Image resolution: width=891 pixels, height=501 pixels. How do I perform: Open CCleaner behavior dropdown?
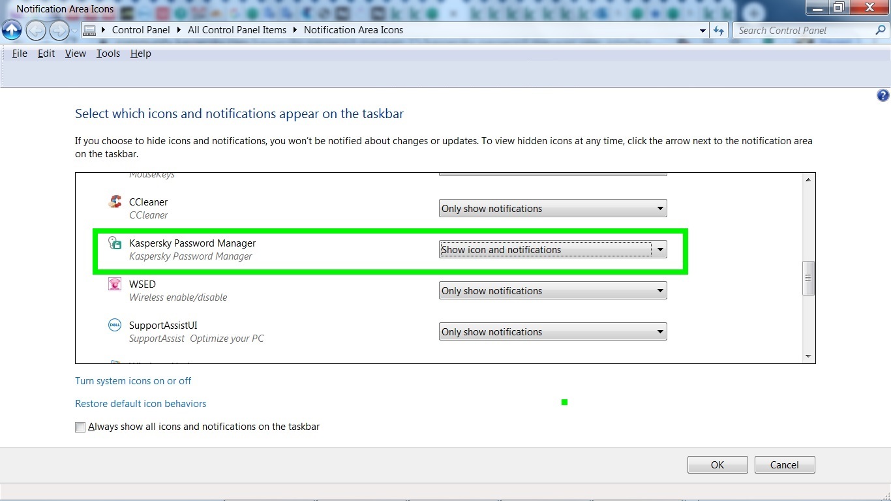[553, 209]
